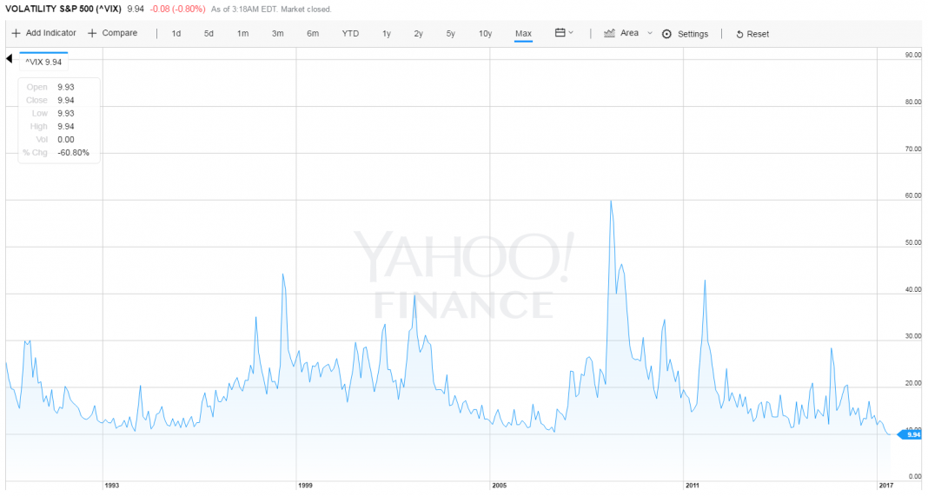Screen dimensions: 928x496
Task: Open chart Settings gear icon
Action: click(666, 34)
